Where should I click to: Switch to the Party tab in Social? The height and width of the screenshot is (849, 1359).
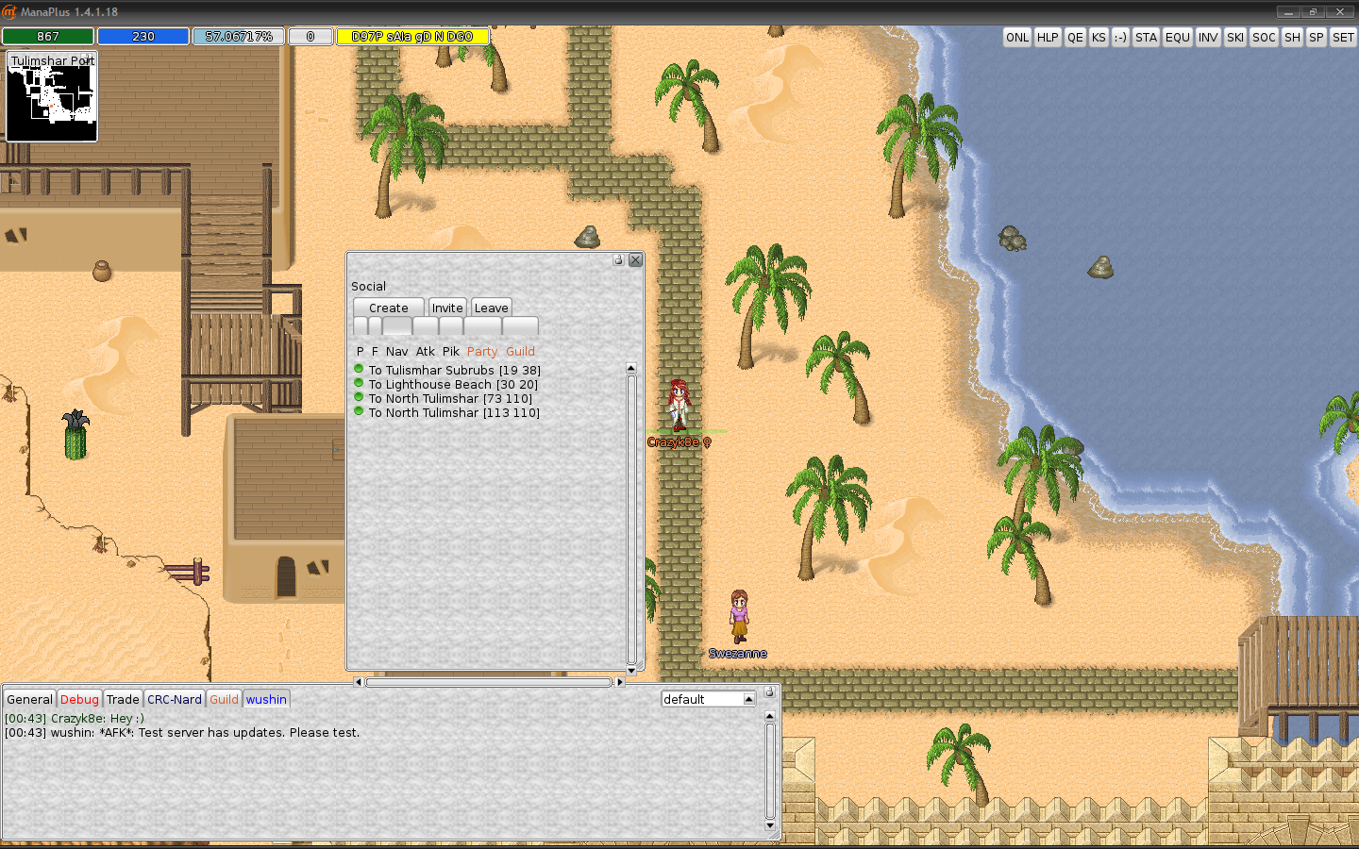point(482,351)
